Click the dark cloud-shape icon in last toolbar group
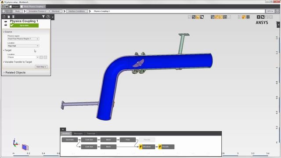Viewport: 281px width, 158px height. point(263,17)
